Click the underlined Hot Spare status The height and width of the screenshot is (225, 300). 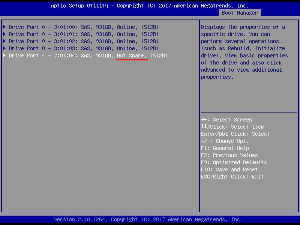click(x=132, y=55)
